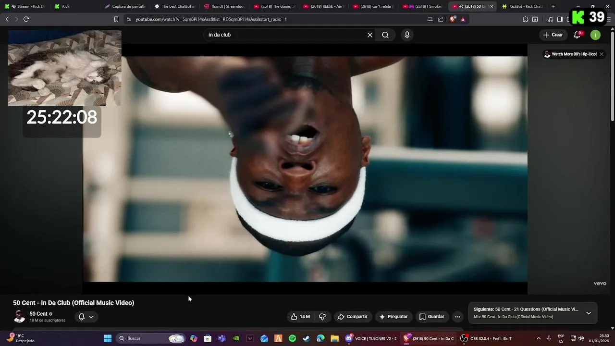Open the cast screen icon in the address bar

(x=430, y=19)
